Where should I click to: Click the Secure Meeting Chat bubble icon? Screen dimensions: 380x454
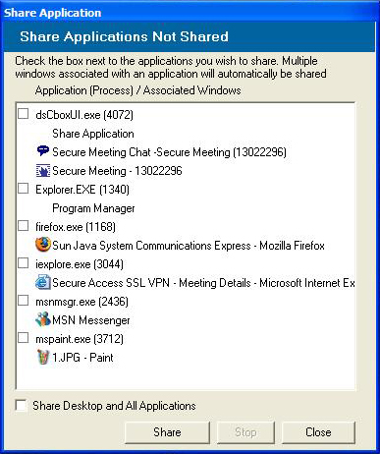43,151
